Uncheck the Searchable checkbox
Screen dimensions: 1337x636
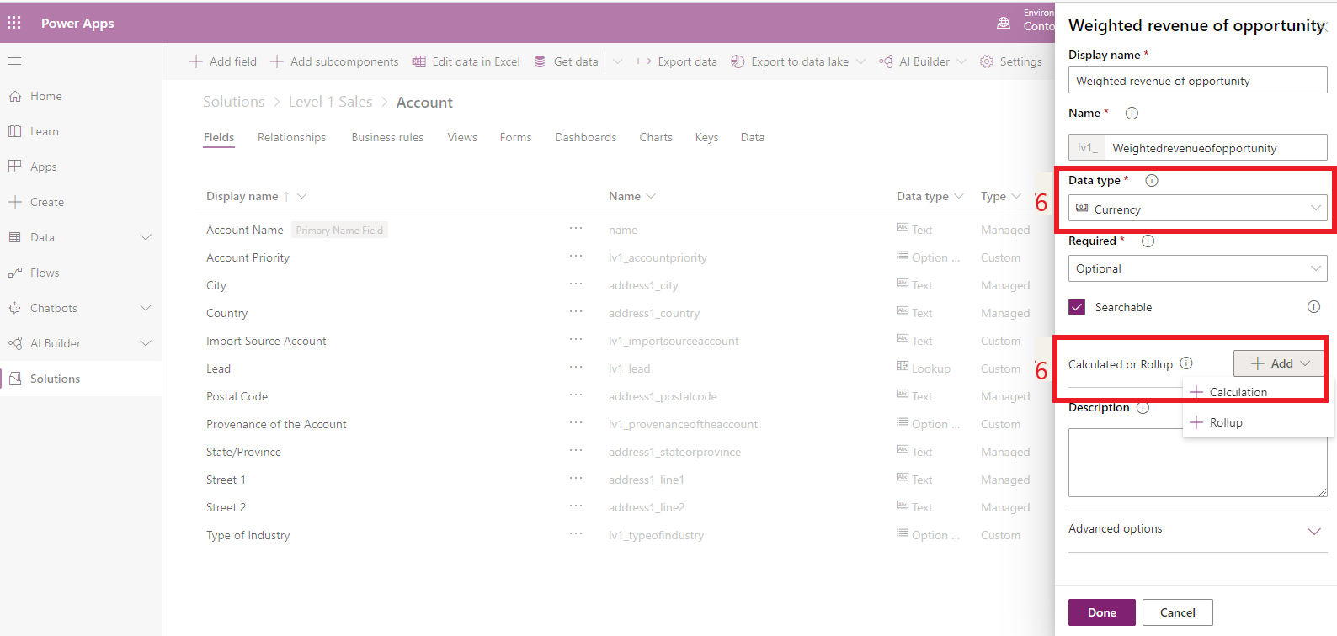(x=1077, y=307)
